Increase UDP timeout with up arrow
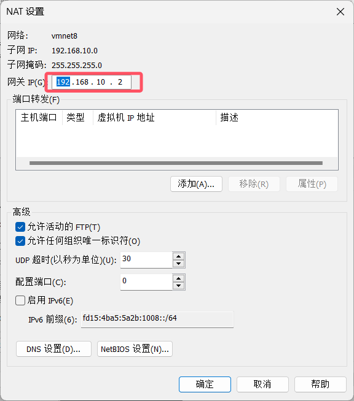This screenshot has height=401, width=354. pyautogui.click(x=178, y=256)
